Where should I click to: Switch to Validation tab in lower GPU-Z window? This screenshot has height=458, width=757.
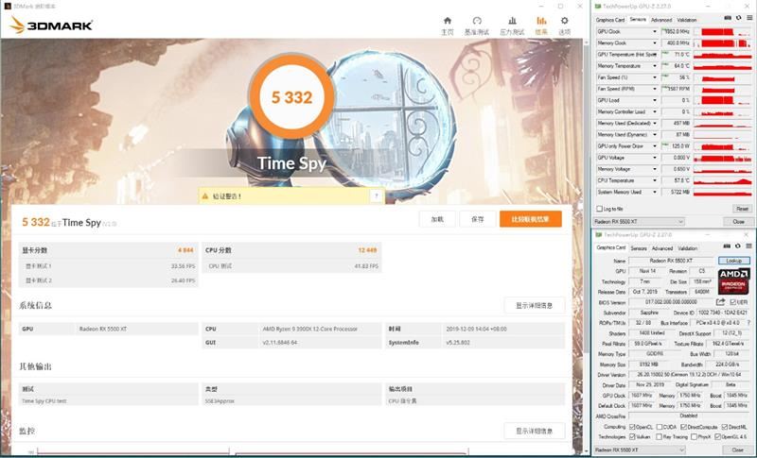[688, 248]
